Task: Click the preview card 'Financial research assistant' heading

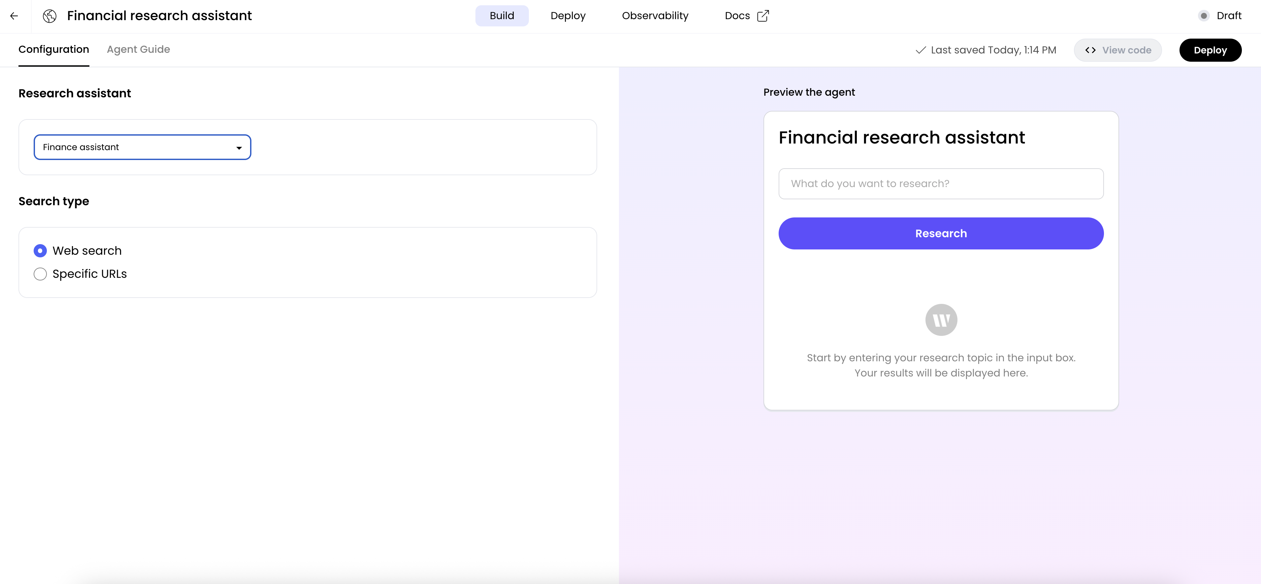Action: 902,138
